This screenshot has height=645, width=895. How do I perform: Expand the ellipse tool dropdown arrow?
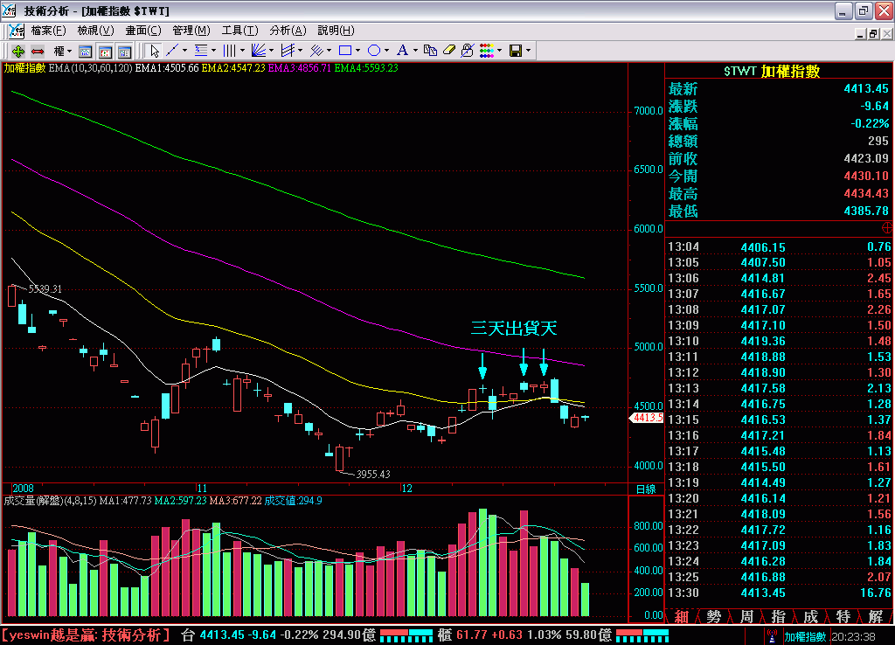tap(386, 51)
